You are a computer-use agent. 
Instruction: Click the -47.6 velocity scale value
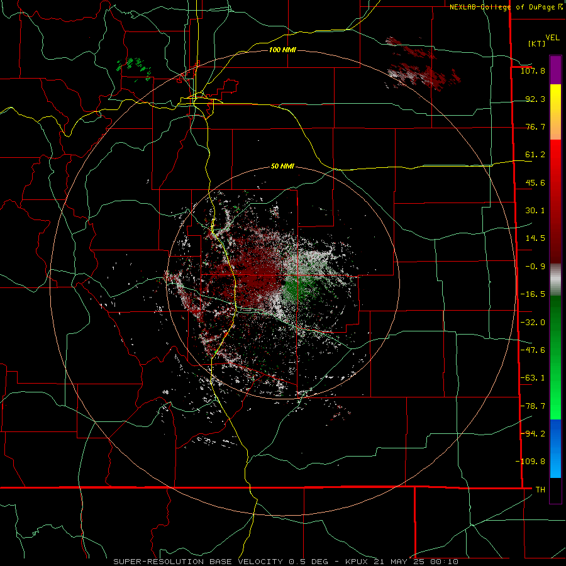coord(533,350)
